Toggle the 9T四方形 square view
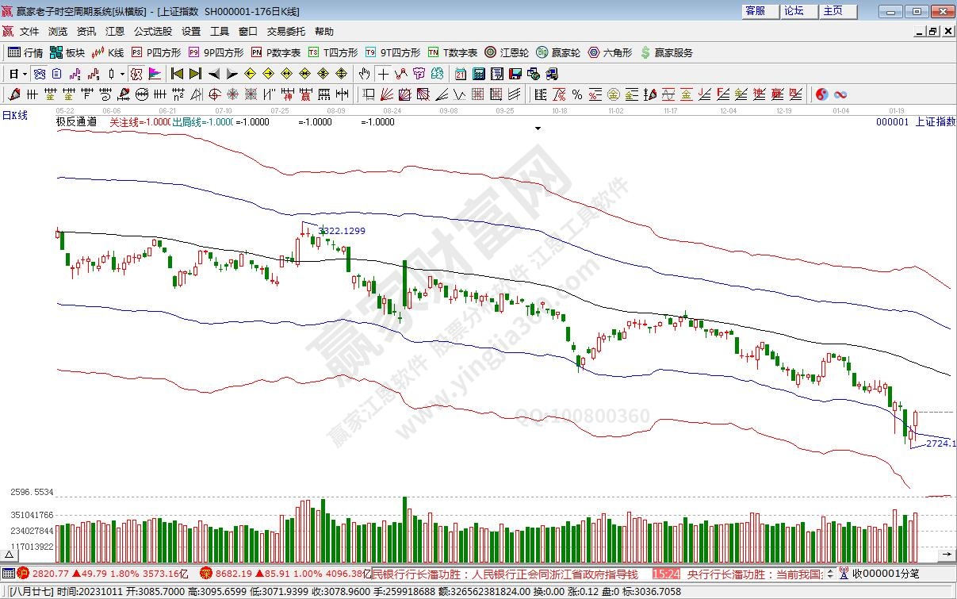957x599 pixels. 392,52
